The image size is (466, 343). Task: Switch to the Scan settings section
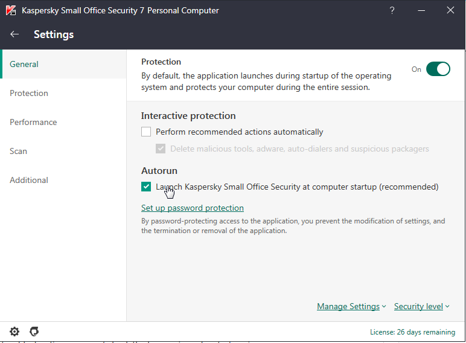coord(19,151)
